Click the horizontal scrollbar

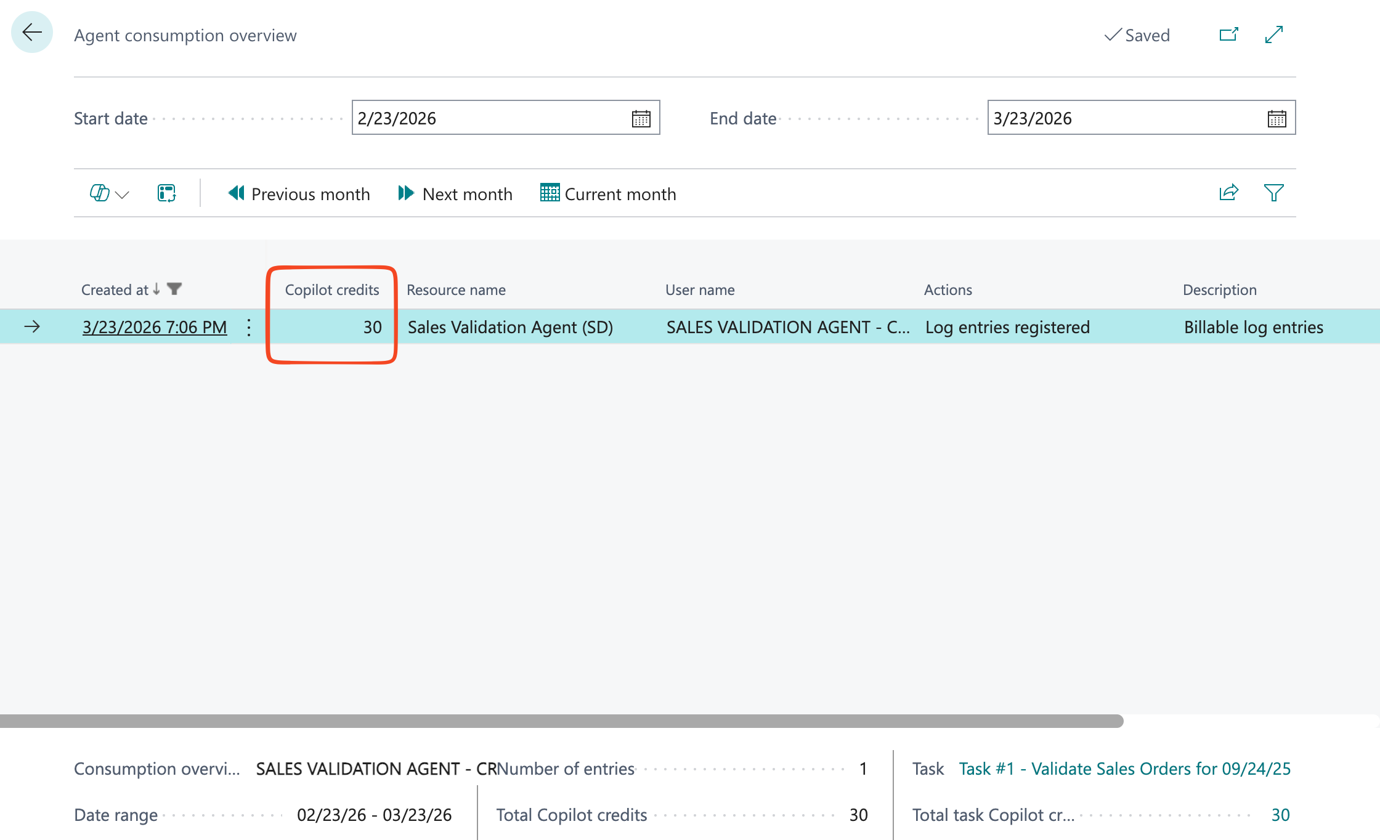[x=561, y=721]
